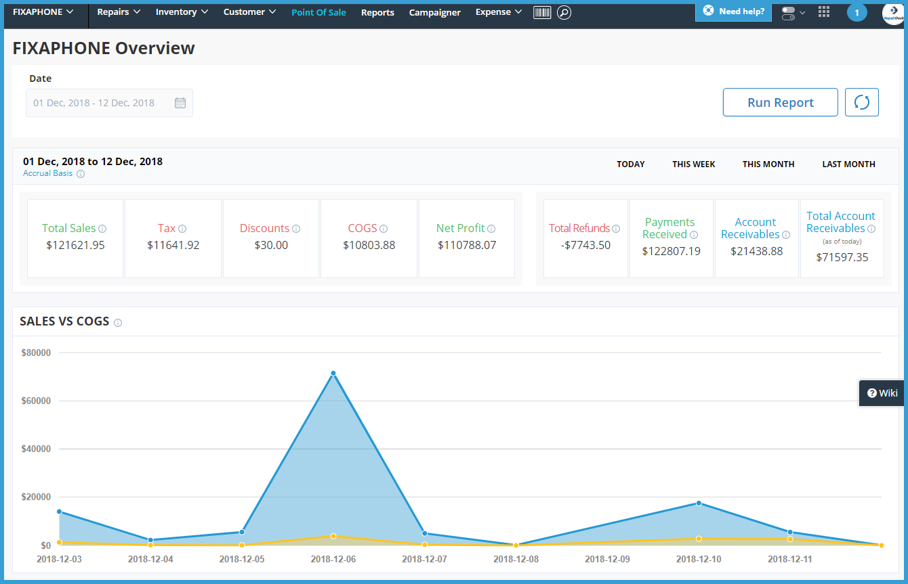Image resolution: width=908 pixels, height=584 pixels.
Task: Click info icon next to Total Account Receivables
Action: click(871, 229)
